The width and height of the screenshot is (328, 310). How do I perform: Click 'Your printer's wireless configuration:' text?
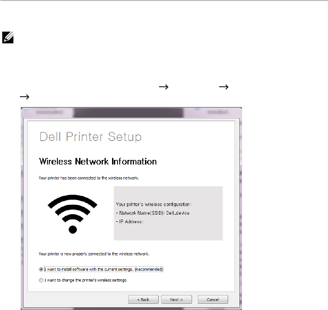click(x=154, y=204)
